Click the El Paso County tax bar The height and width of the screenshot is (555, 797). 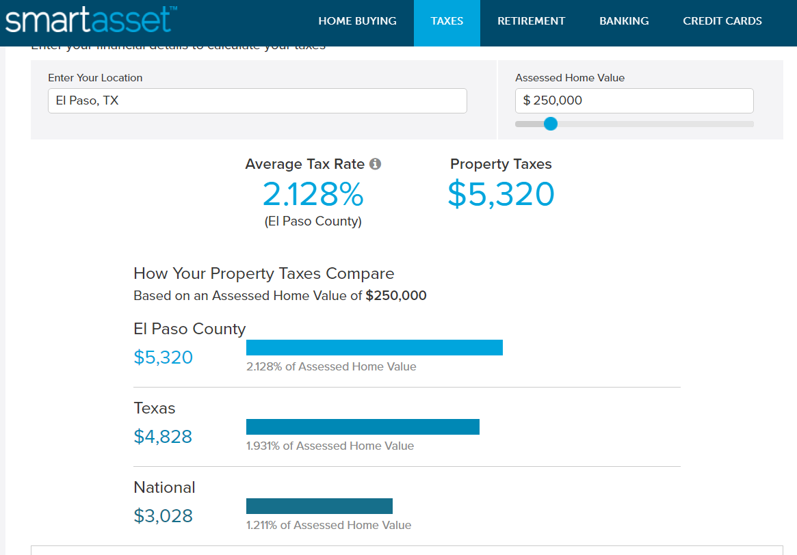374,347
